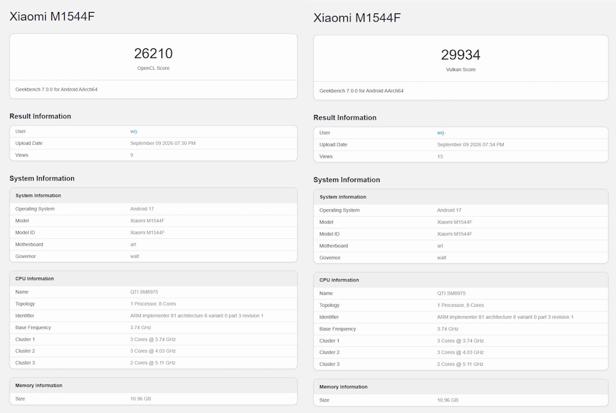616x413 pixels.
Task: Click Cluster 2 '3 Cores @ 4.03 GHz' Vulkan page
Action: pyautogui.click(x=460, y=353)
